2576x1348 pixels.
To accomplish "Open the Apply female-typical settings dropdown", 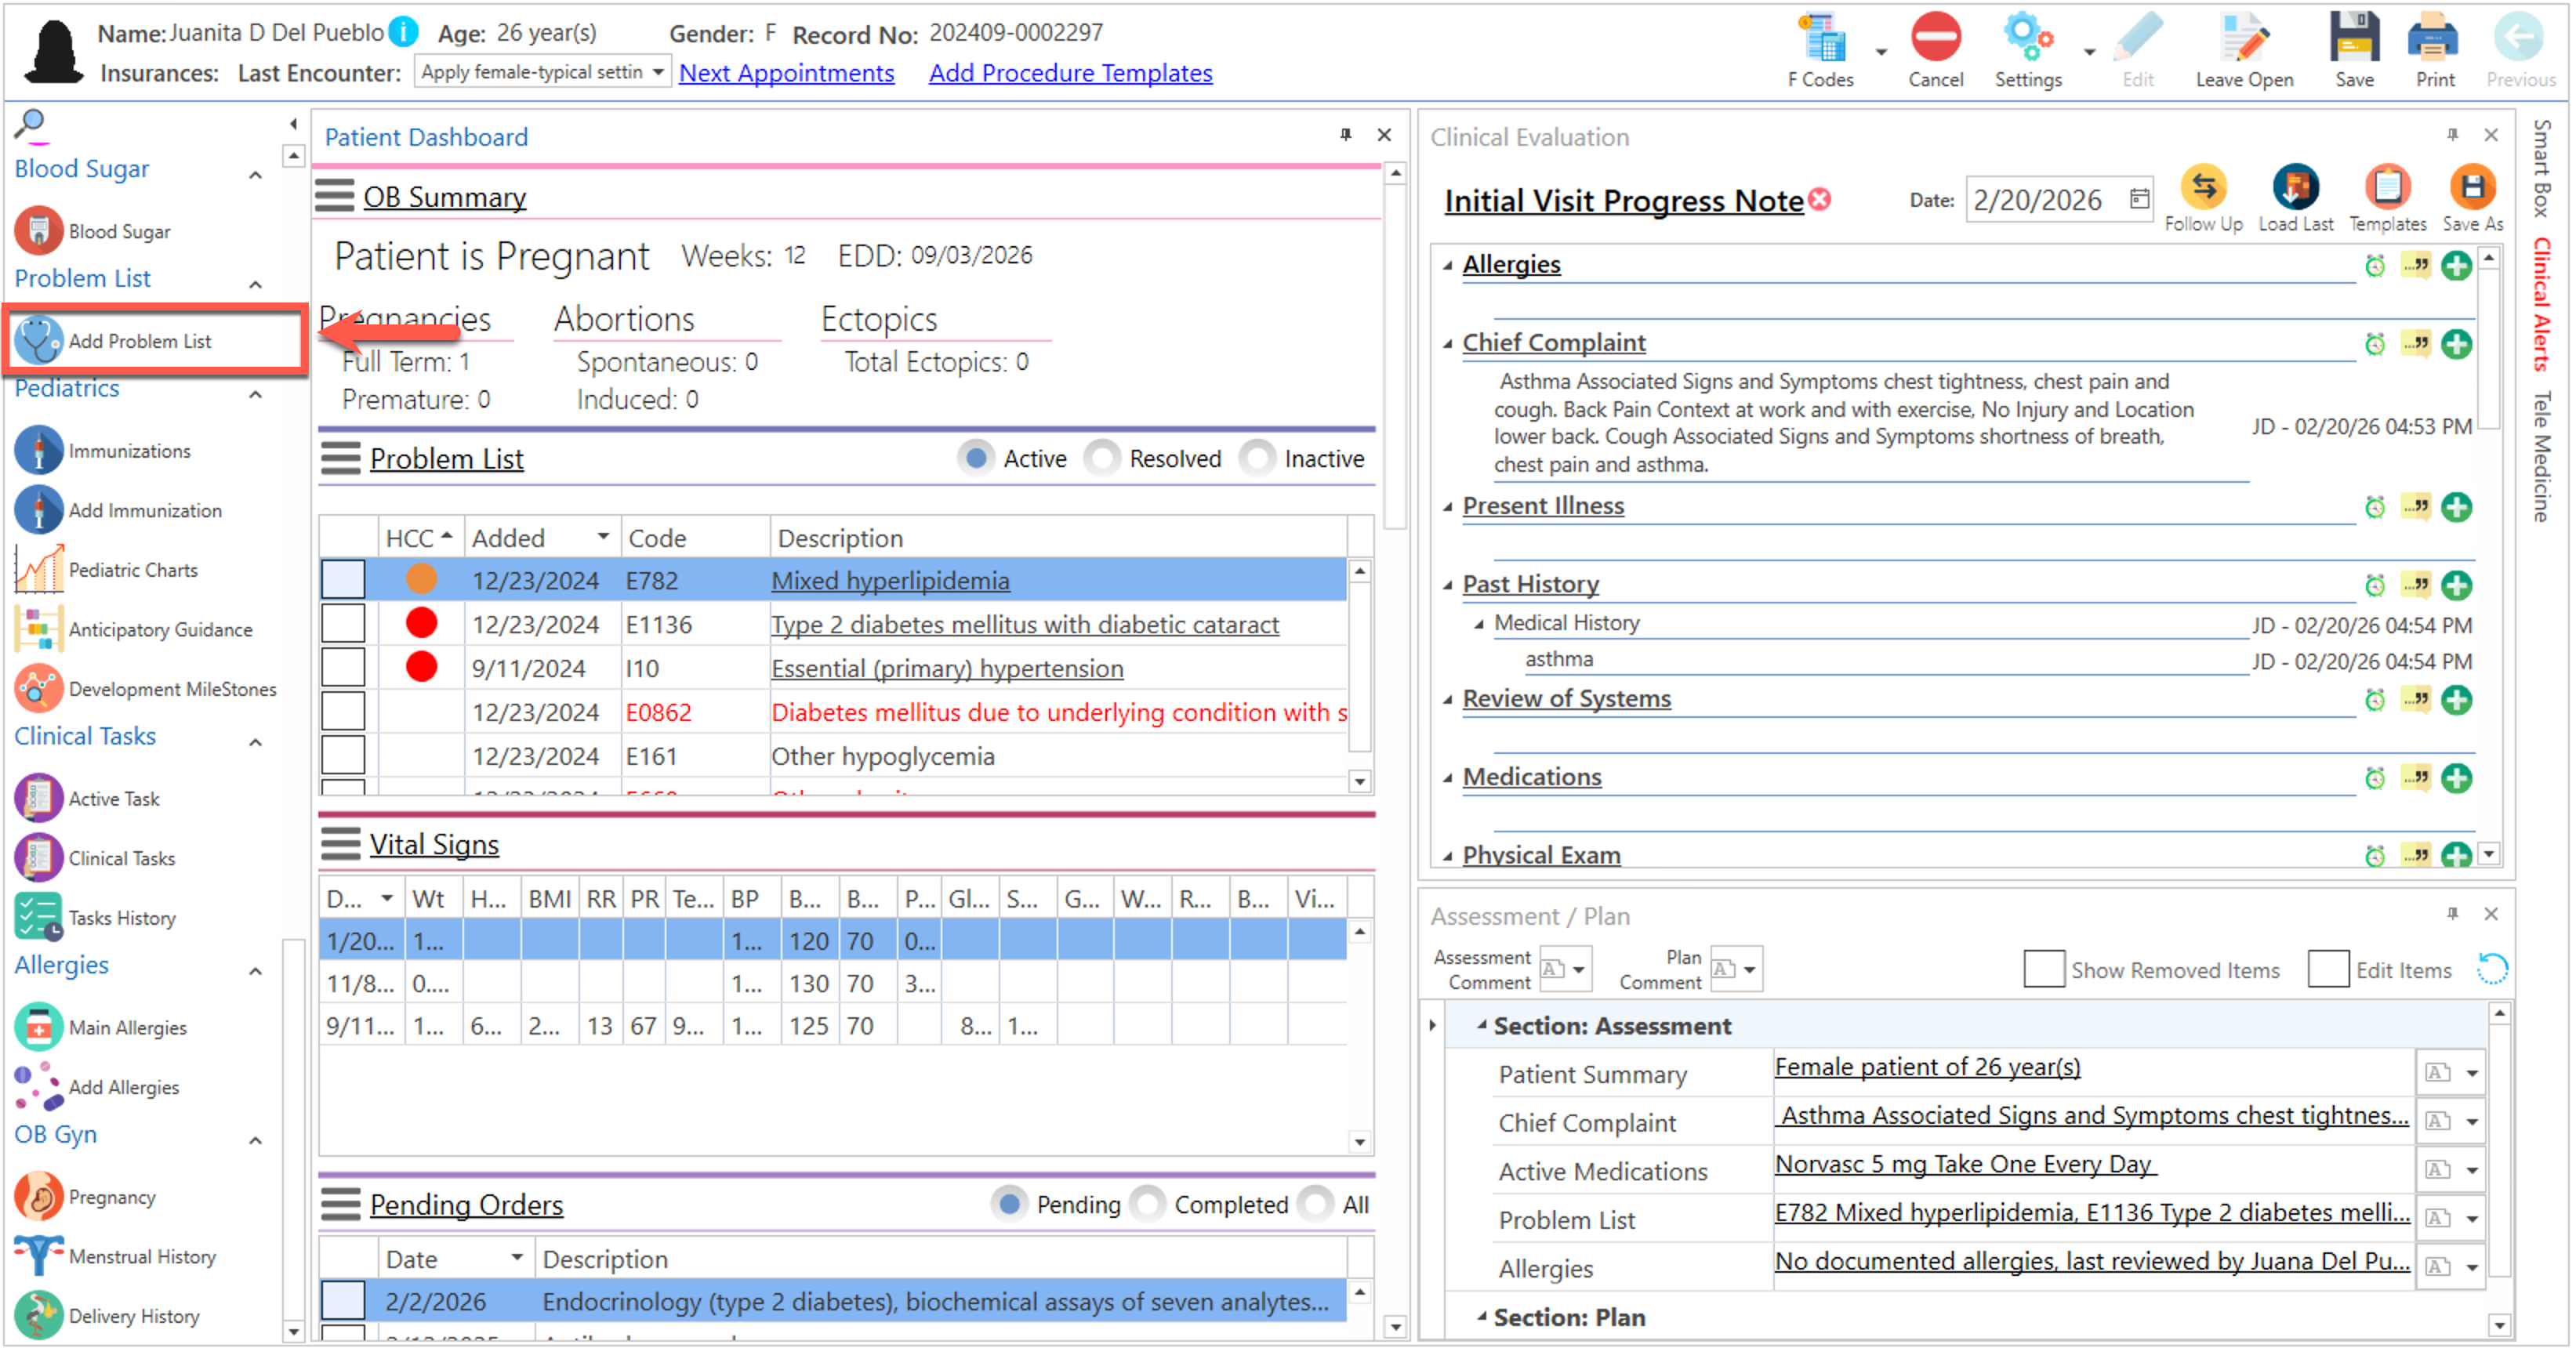I will pyautogui.click(x=657, y=72).
